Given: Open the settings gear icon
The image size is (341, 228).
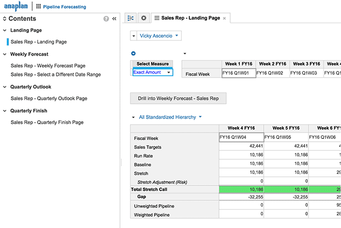Looking at the screenshot, I should 144,18.
